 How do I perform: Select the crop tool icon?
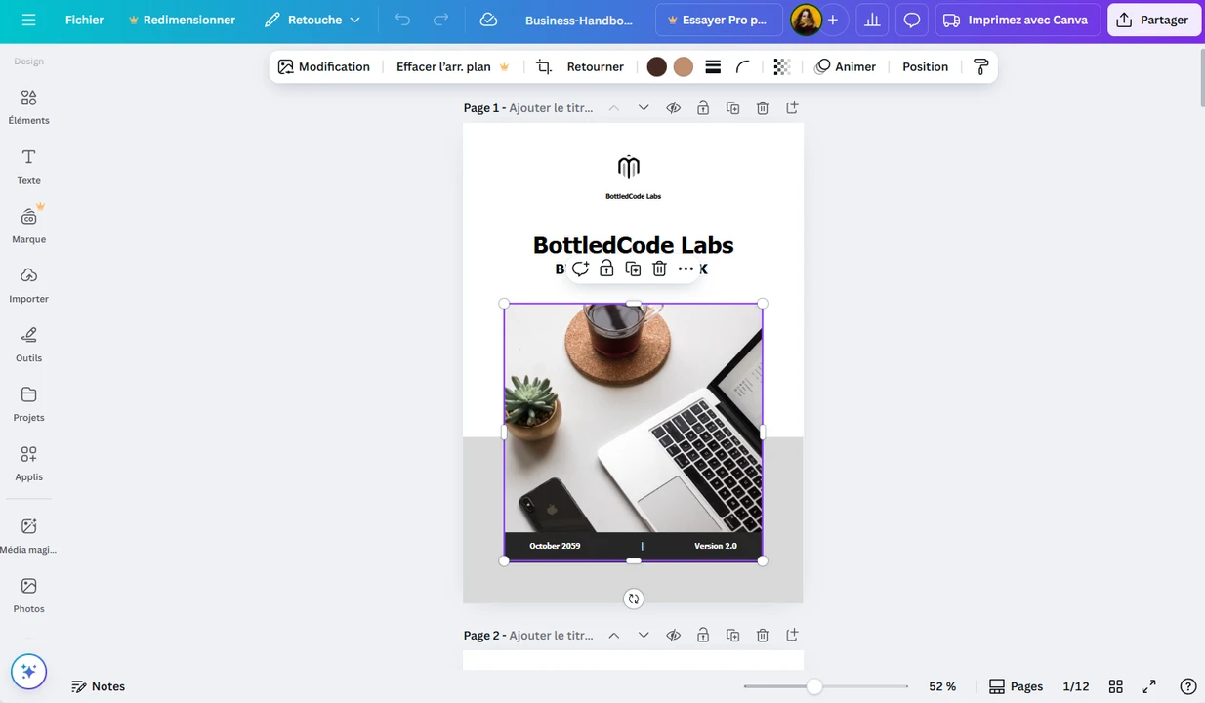pos(544,67)
